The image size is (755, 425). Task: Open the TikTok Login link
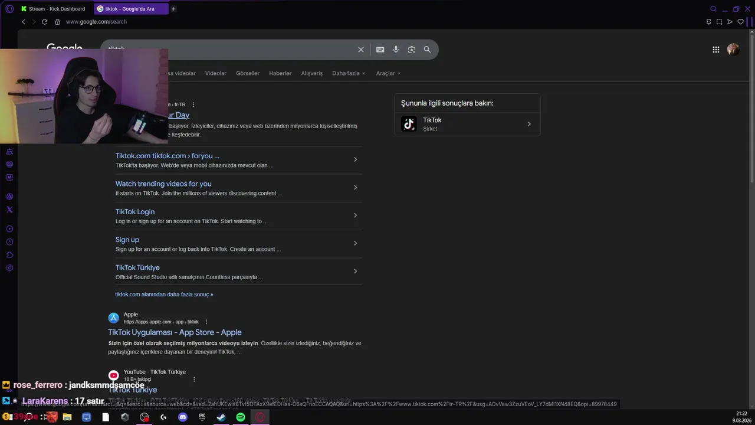point(135,211)
